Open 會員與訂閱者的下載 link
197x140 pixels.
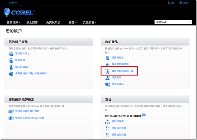pyautogui.click(x=122, y=71)
